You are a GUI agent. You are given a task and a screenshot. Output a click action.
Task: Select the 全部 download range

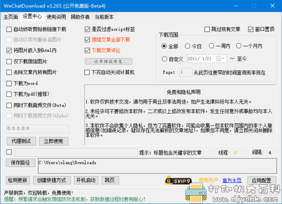click(164, 46)
